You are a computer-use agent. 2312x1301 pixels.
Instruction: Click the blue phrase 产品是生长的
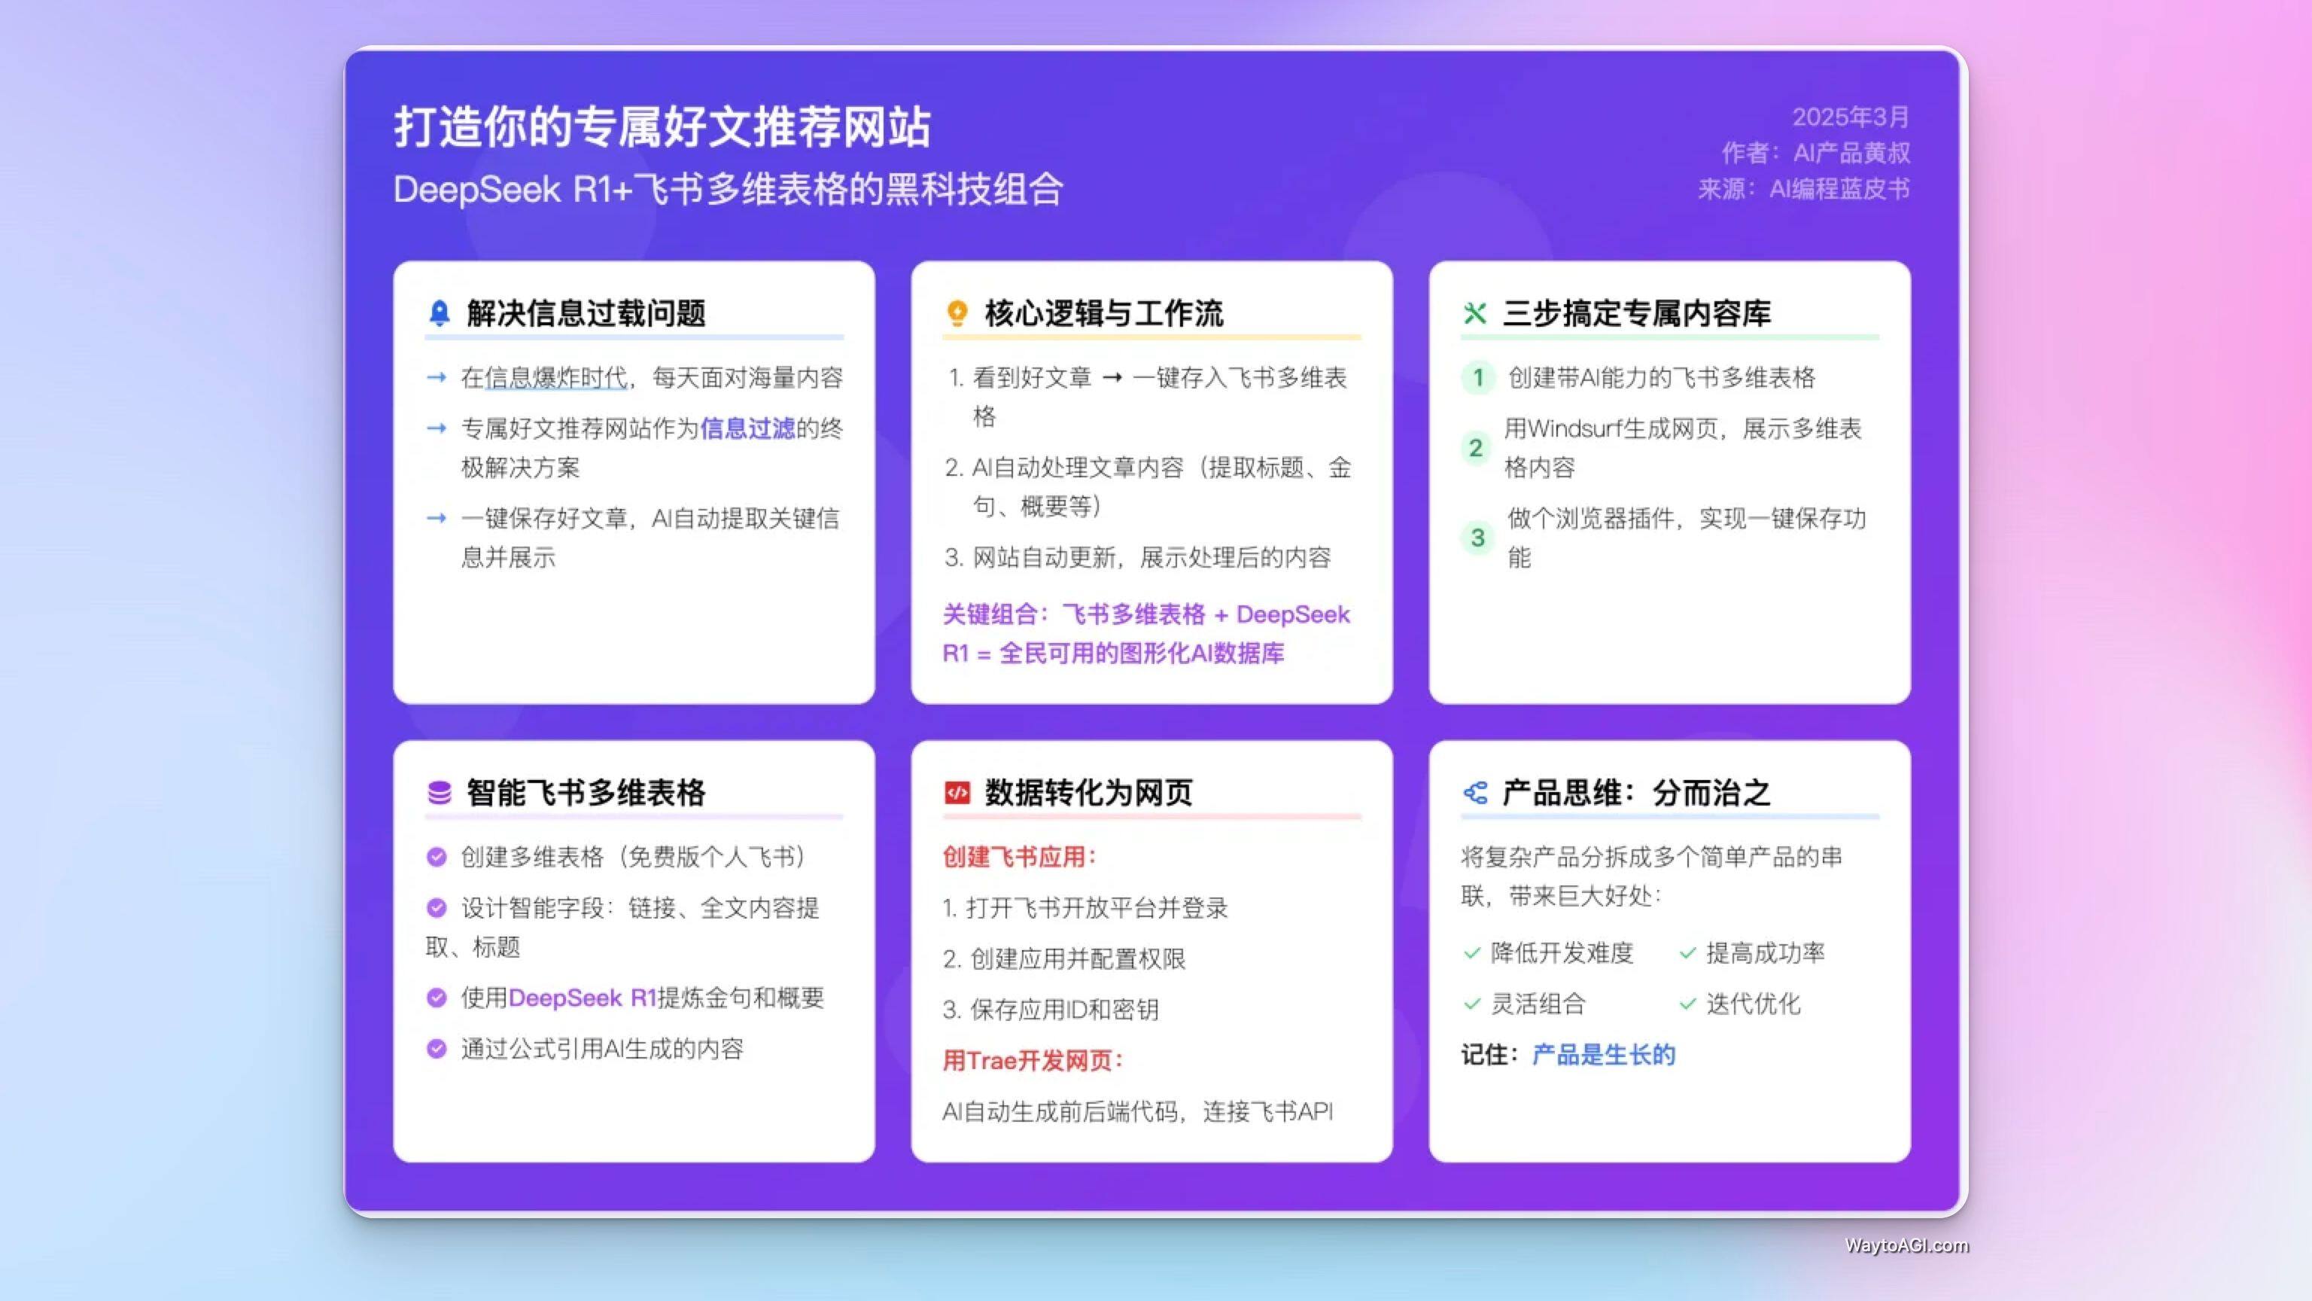[x=1603, y=1054]
